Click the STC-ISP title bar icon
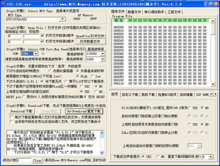This screenshot has height=166, width=220. 3,4
